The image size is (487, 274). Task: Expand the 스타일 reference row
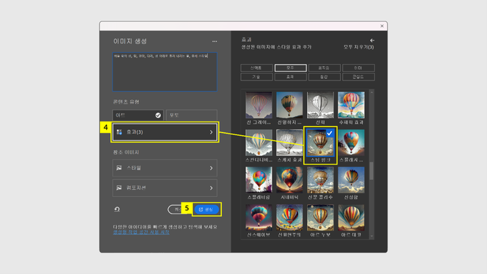[165, 168]
